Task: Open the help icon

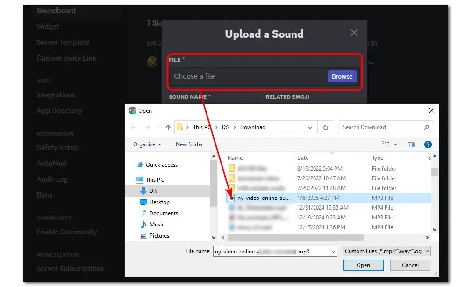Action: point(428,144)
